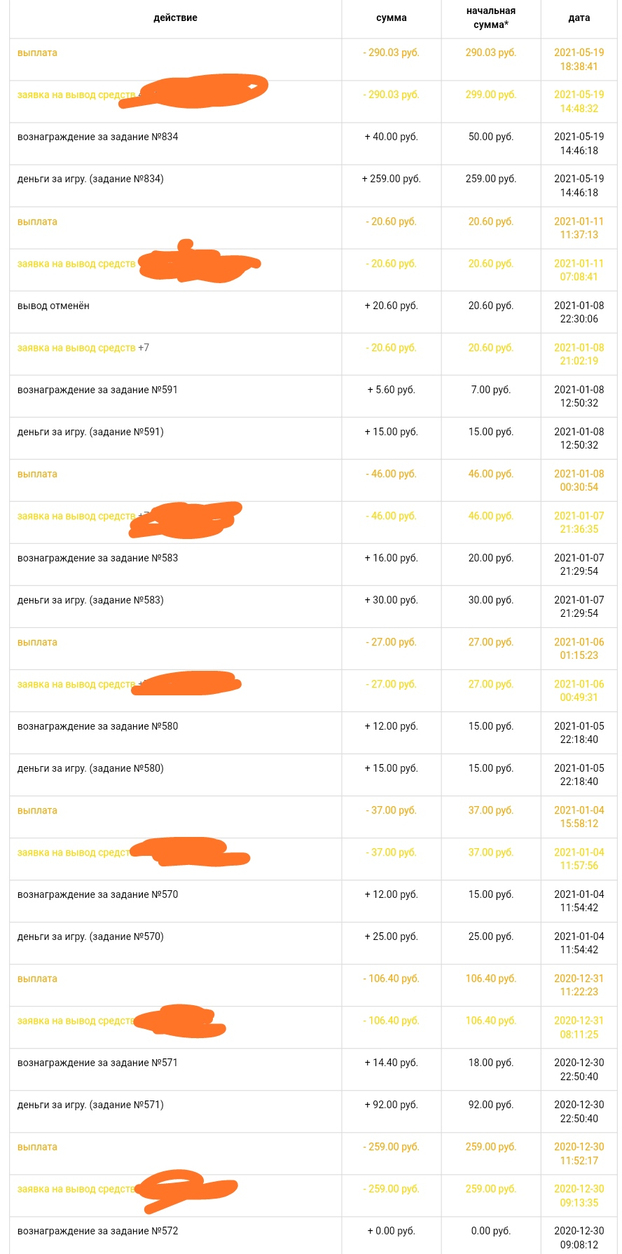This screenshot has width=622, height=1254.
Task: Click the 'начальная сумма*' column header
Action: 491,18
